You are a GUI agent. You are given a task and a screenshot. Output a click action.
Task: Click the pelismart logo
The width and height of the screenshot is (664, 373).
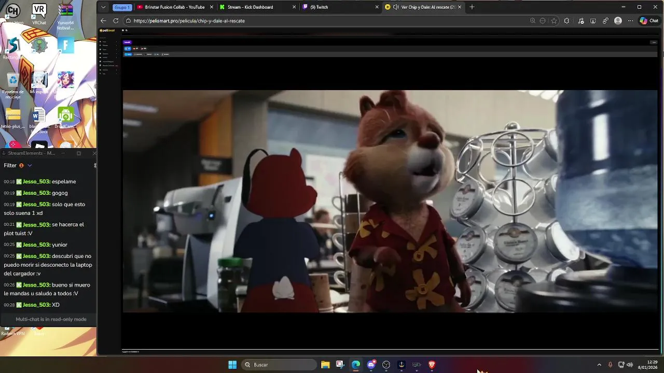click(107, 31)
